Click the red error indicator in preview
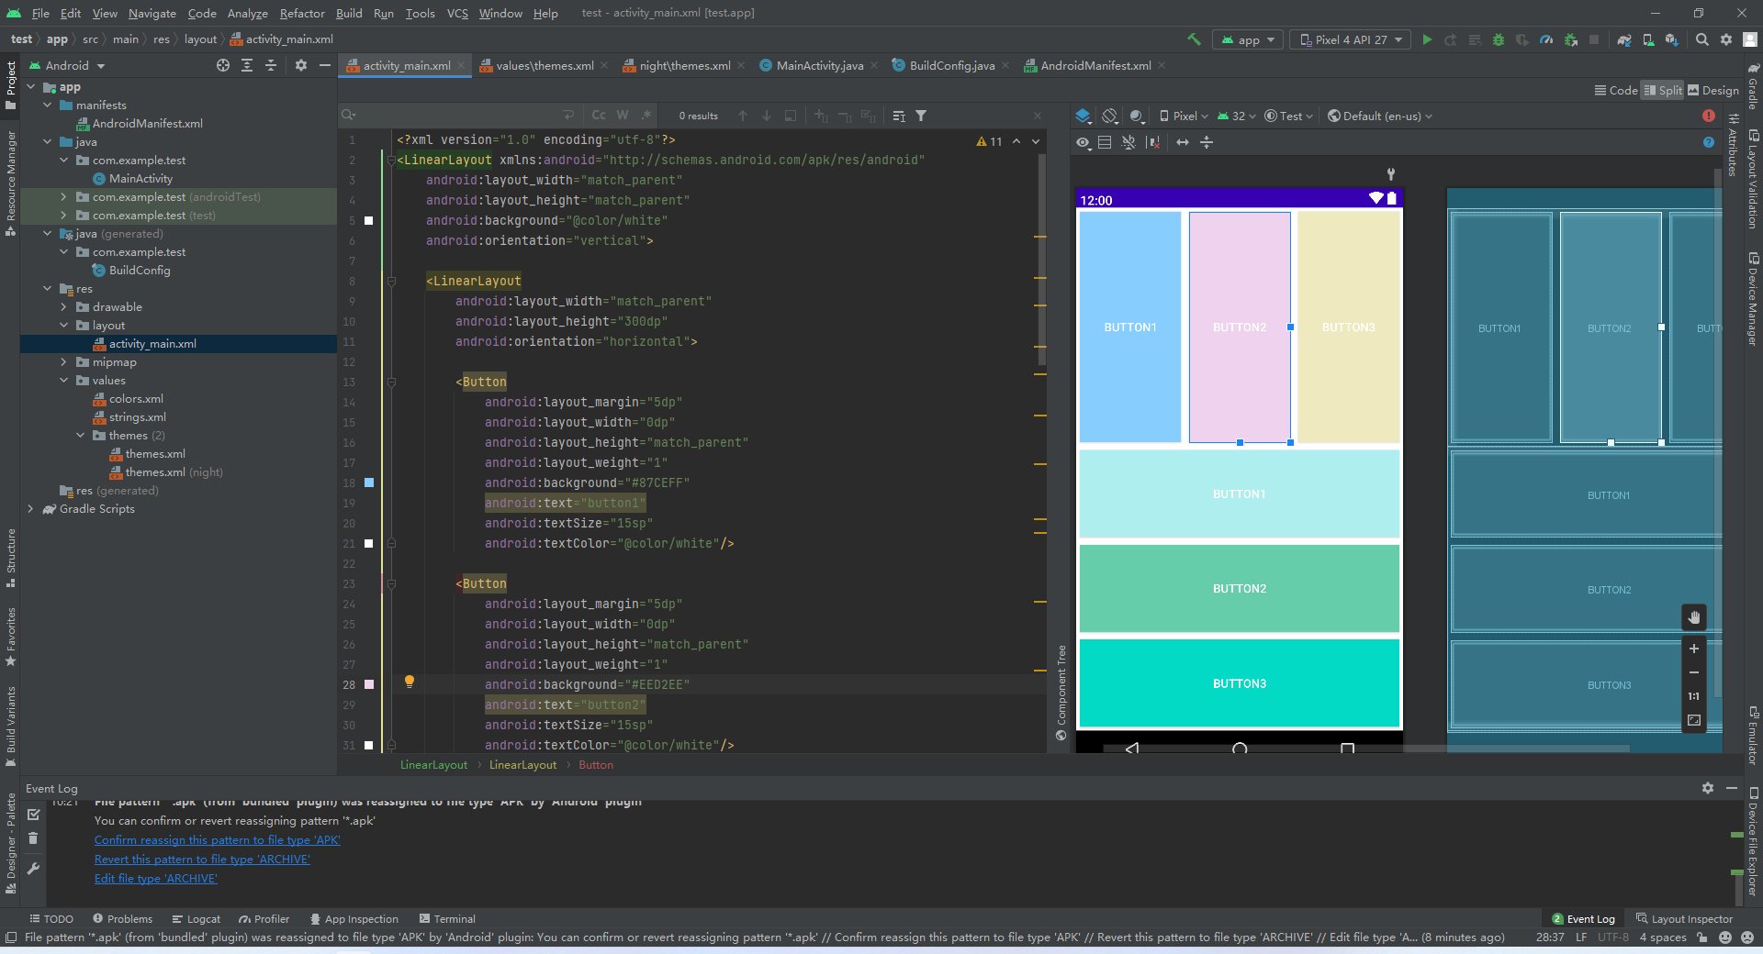1763x954 pixels. point(1709,116)
